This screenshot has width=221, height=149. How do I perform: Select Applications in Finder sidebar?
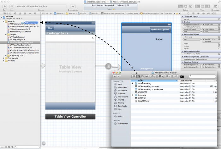(x=122, y=97)
